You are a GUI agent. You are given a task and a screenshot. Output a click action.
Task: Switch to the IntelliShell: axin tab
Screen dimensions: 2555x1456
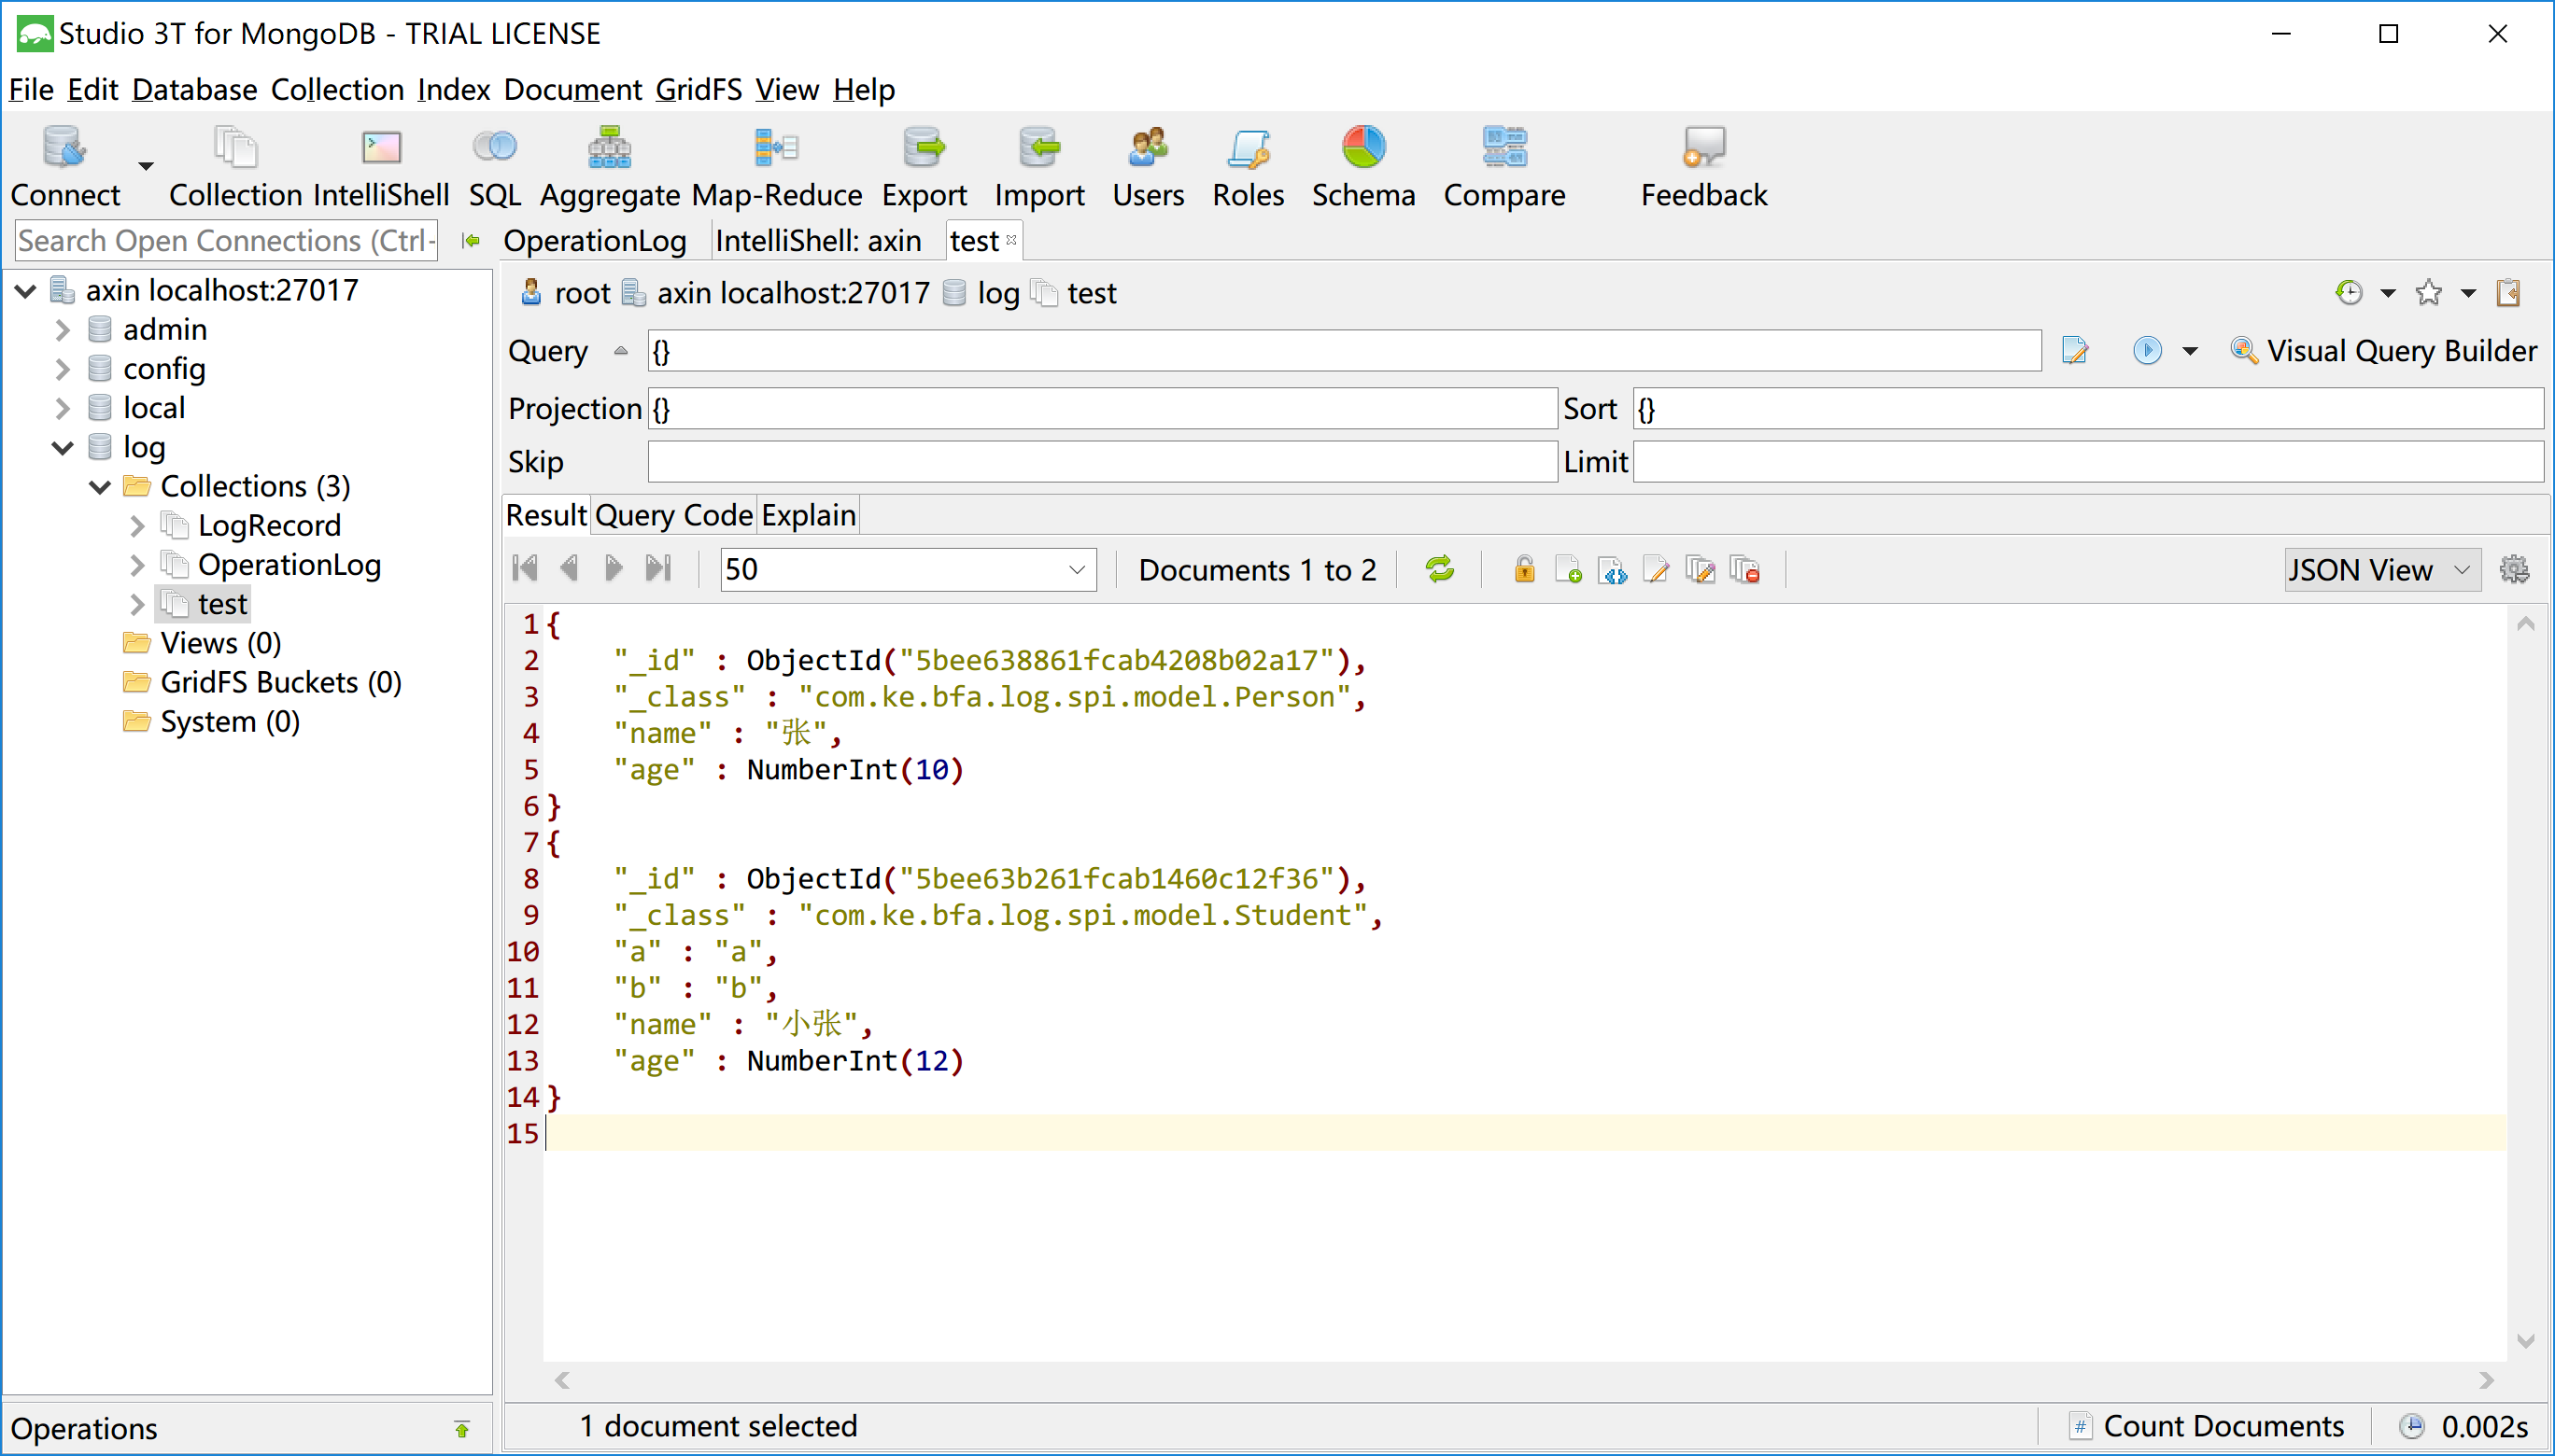click(818, 240)
